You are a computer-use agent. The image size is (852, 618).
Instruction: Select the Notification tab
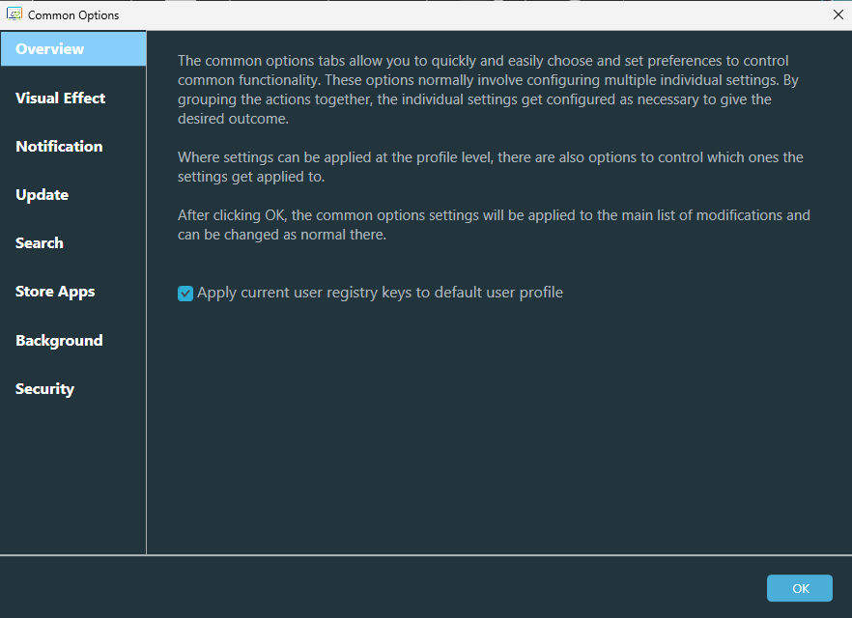point(59,147)
